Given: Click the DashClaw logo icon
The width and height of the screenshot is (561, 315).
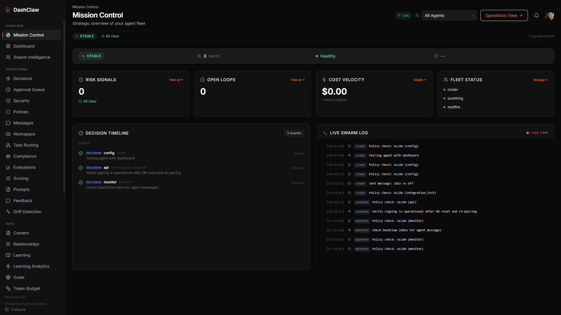Looking at the screenshot, I should tap(8, 10).
